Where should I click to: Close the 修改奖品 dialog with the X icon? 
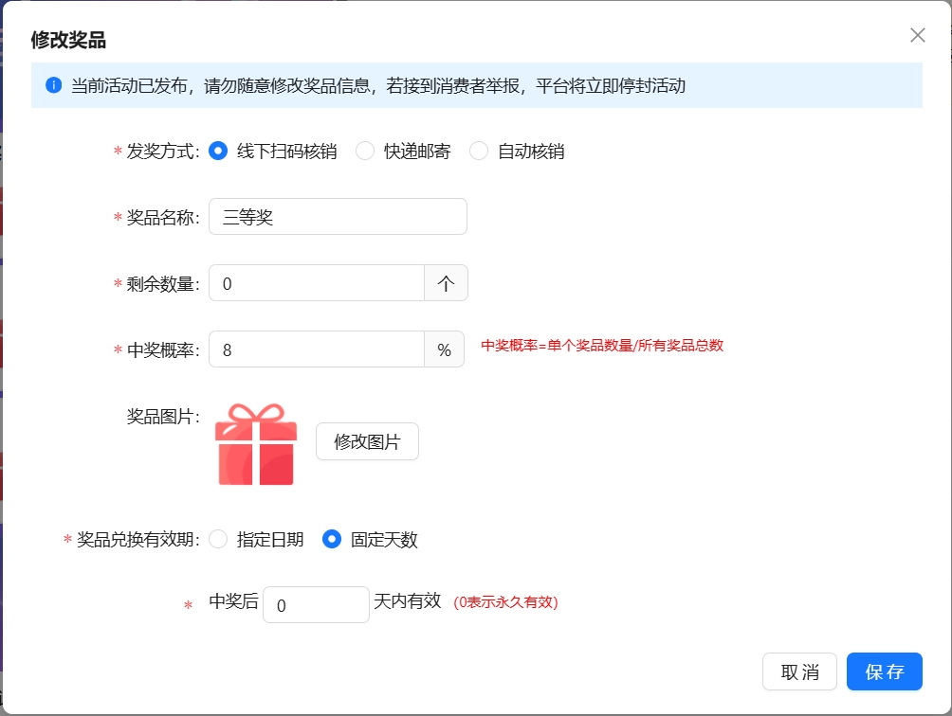(917, 35)
